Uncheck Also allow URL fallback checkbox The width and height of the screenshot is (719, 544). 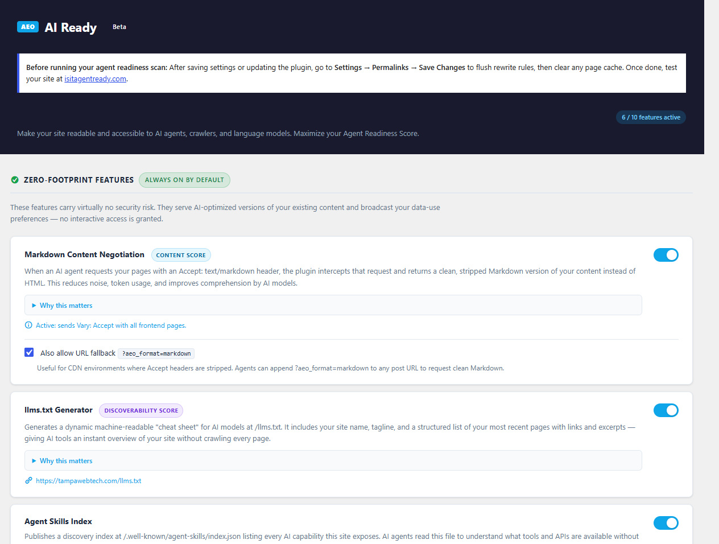click(x=29, y=352)
